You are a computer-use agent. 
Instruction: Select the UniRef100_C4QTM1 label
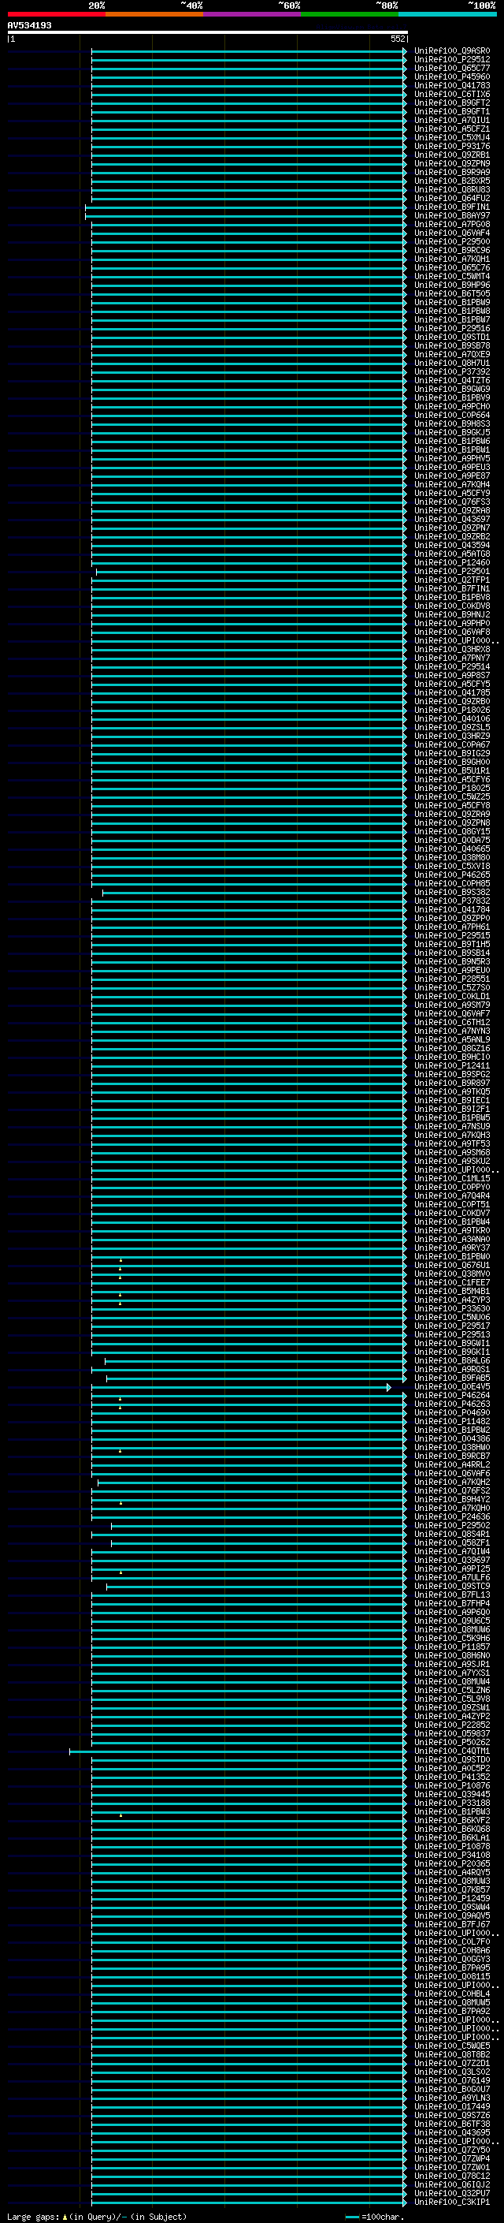point(452,1751)
